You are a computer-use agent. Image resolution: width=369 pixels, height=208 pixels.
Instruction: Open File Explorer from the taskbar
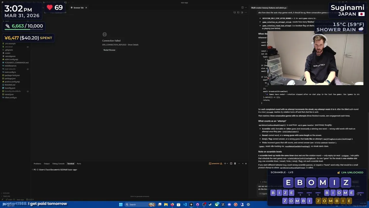click(166, 205)
